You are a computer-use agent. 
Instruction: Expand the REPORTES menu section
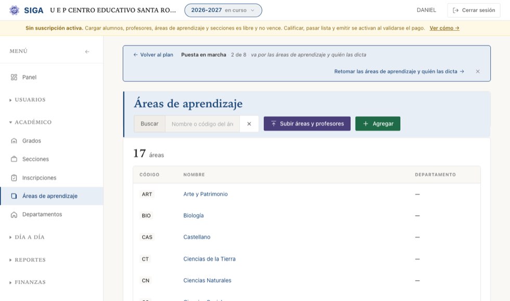click(28, 260)
